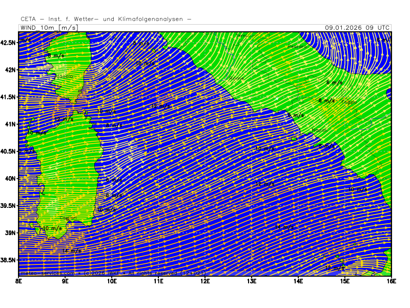This screenshot has width=410, height=308.
Task: Select the Napoli city label
Action: (x=319, y=130)
